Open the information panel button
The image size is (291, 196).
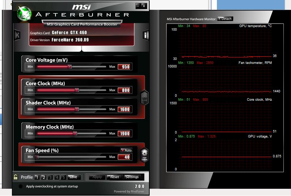pos(146,35)
